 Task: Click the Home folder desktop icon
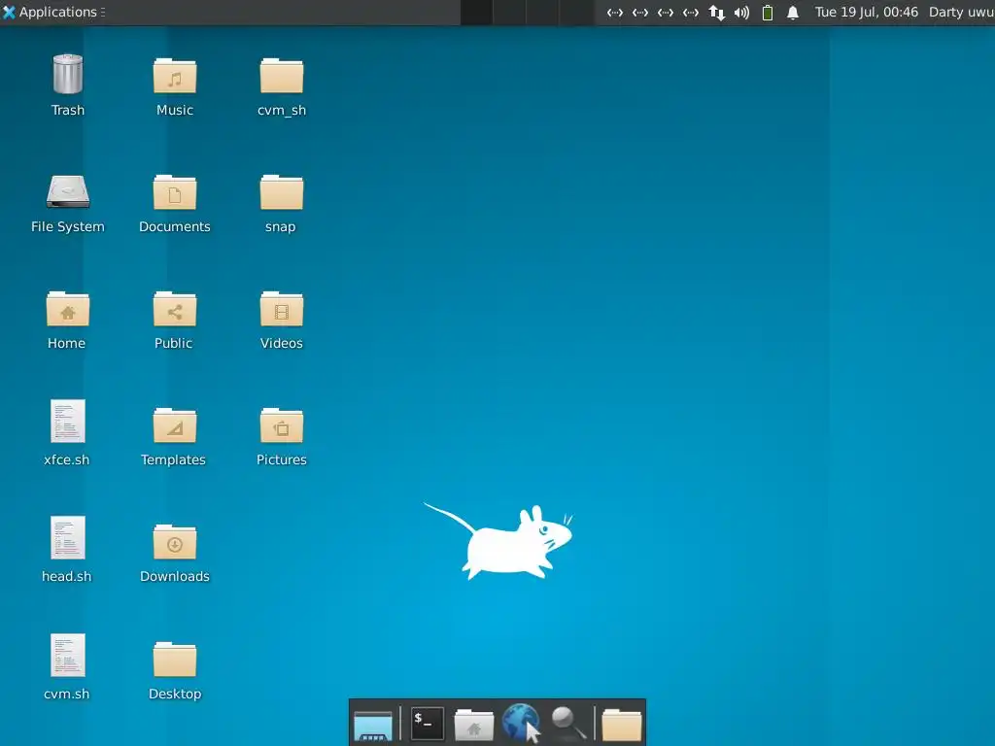[x=68, y=310]
